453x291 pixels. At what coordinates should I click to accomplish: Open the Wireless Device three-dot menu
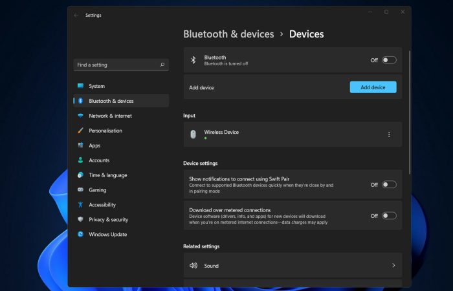(389, 135)
